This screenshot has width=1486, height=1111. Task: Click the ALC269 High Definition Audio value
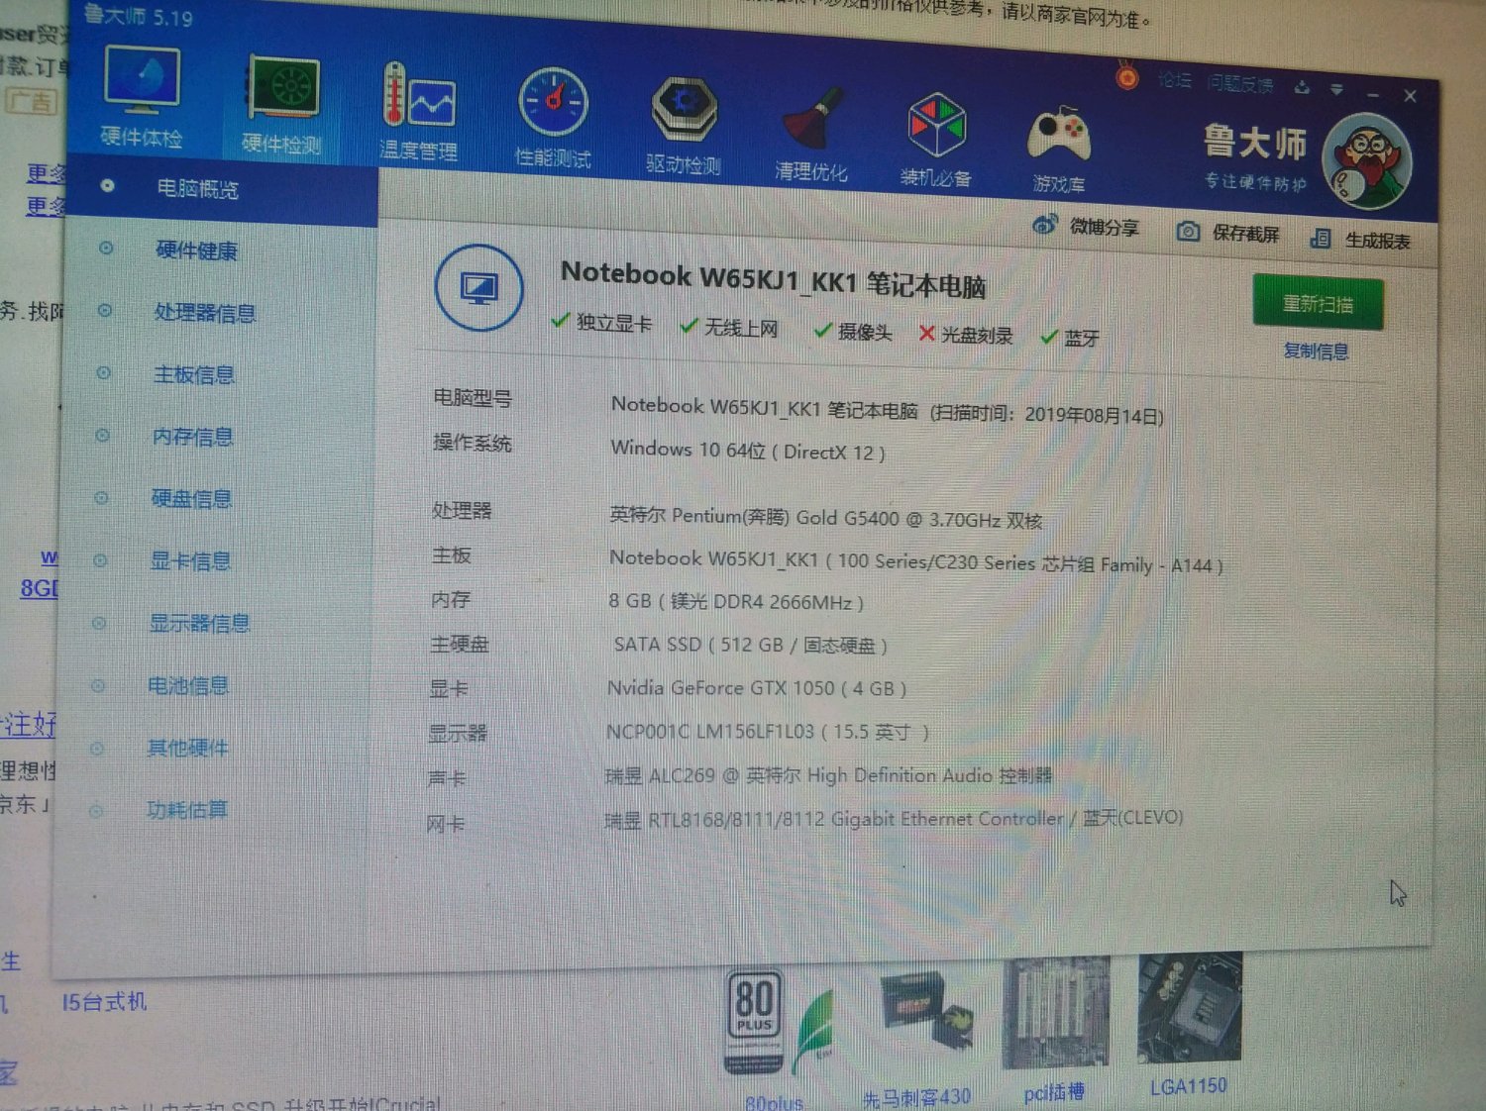[x=828, y=775]
